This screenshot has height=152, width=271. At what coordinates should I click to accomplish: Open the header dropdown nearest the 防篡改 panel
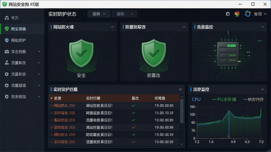point(124,14)
